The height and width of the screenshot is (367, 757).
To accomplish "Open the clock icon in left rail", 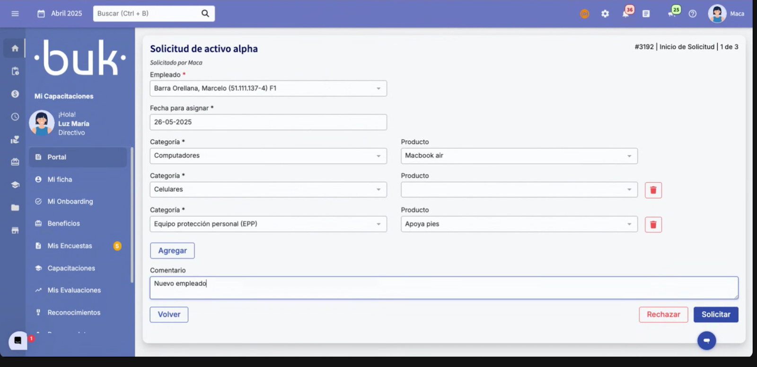I will 15,117.
